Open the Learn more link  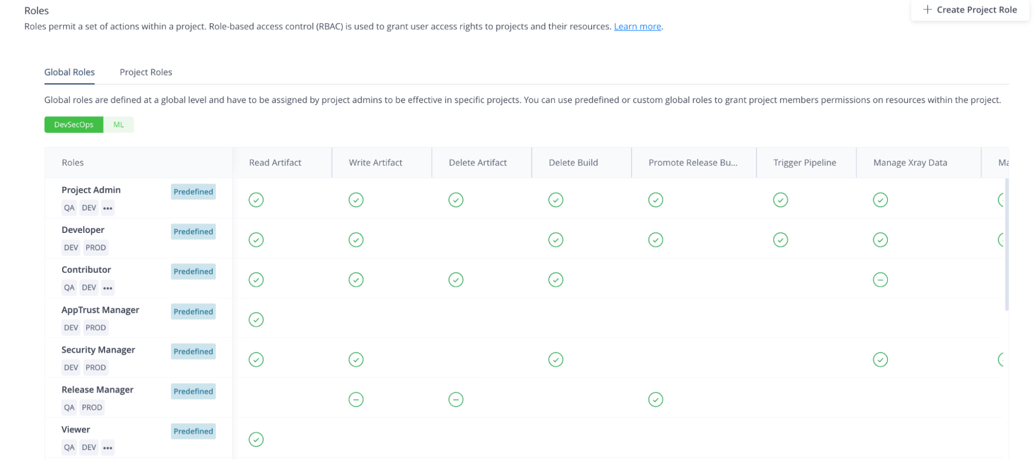click(x=637, y=26)
